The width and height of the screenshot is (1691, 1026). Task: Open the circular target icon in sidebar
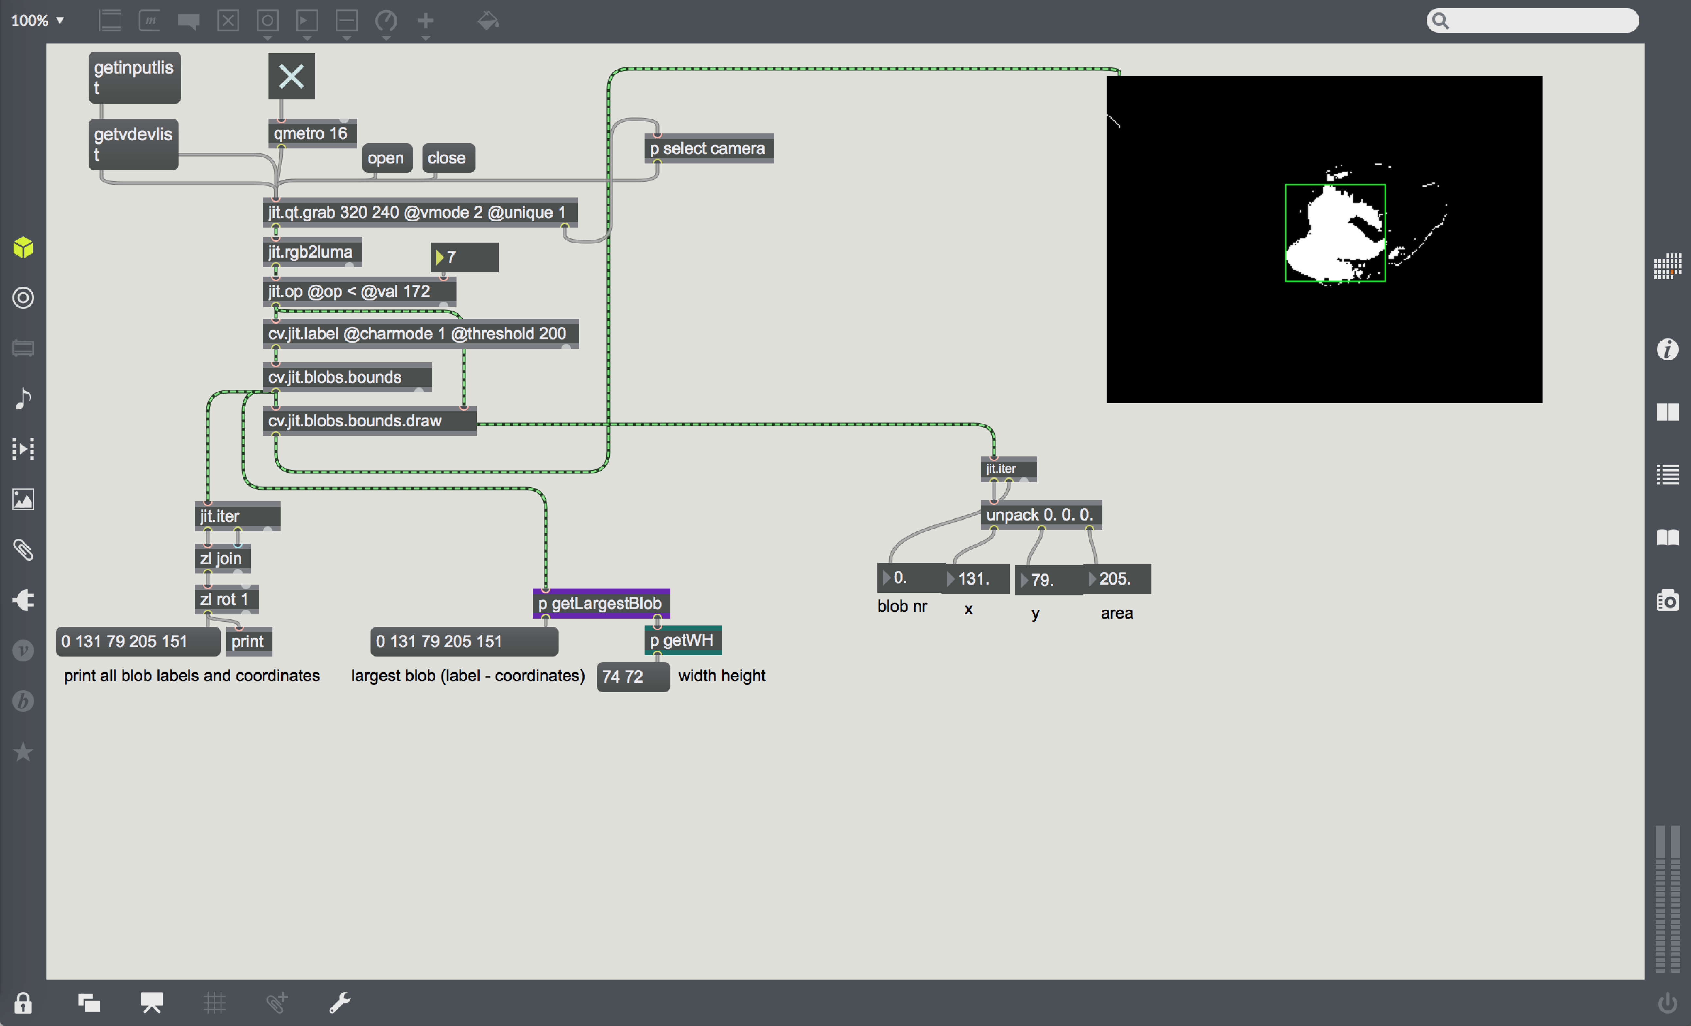(23, 298)
